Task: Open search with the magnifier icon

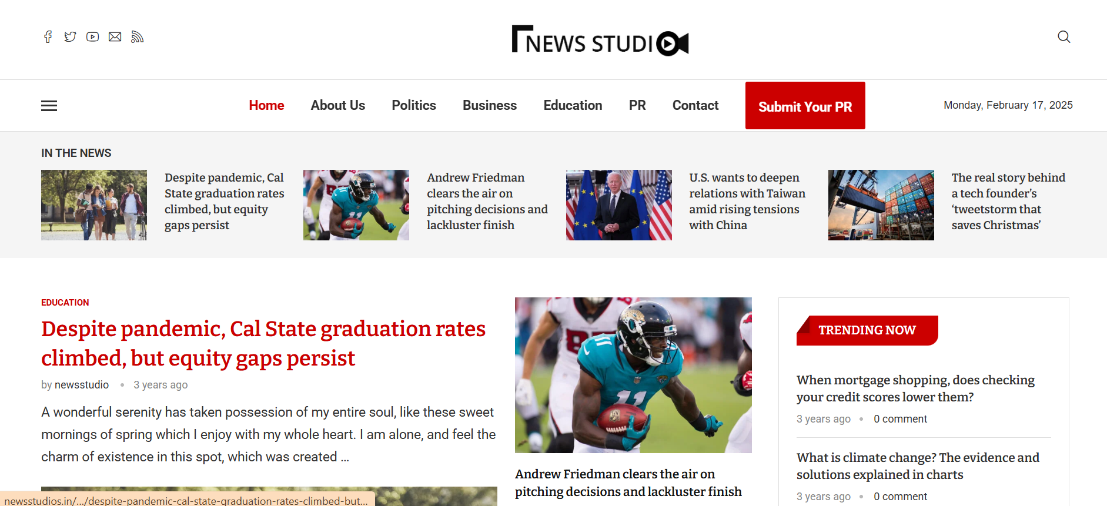Action: 1063,37
